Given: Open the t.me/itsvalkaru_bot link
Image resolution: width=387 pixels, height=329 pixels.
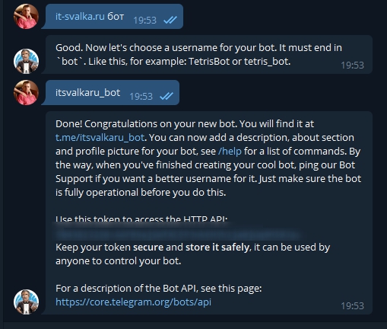Looking at the screenshot, I should (x=100, y=138).
